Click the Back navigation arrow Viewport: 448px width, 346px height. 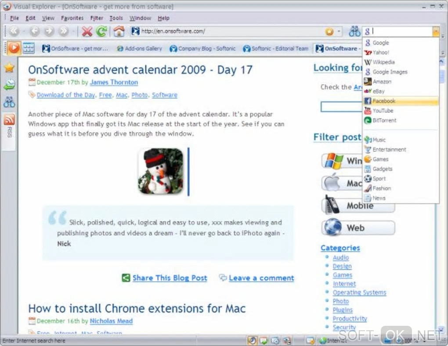[35, 31]
